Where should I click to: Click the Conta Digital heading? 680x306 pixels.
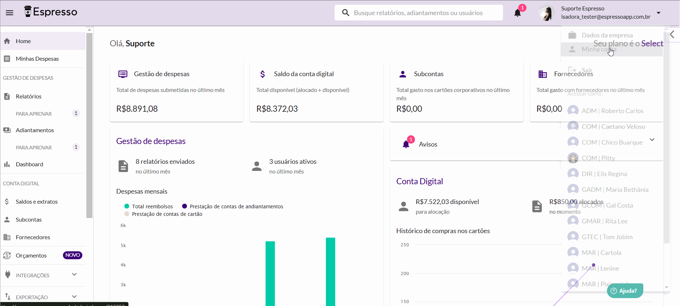(420, 181)
